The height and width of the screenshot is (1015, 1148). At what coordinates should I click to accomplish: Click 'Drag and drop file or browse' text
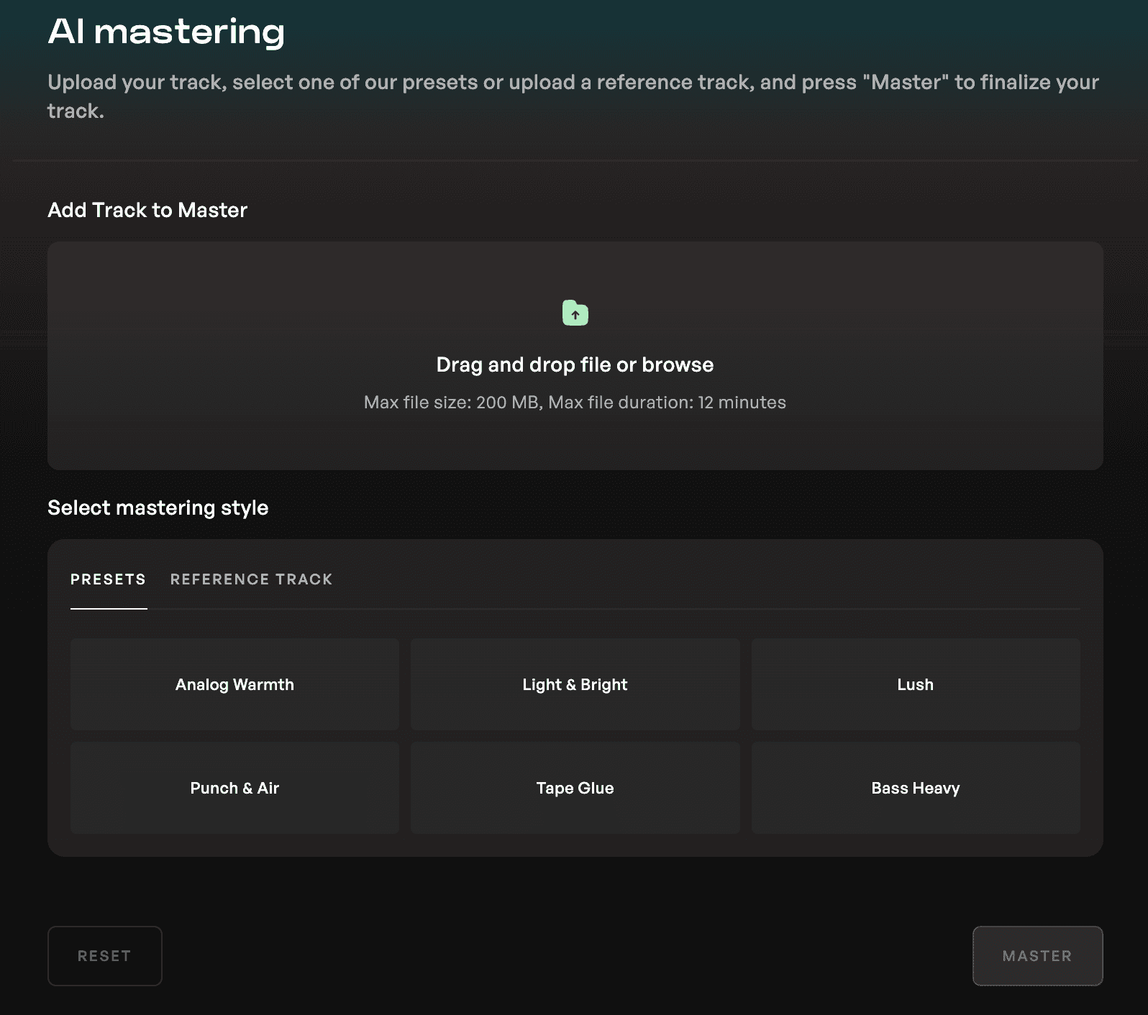pos(575,364)
